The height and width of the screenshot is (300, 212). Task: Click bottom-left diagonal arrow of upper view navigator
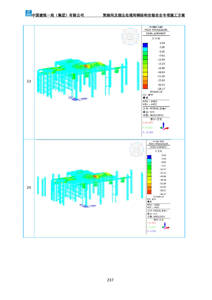125,42
